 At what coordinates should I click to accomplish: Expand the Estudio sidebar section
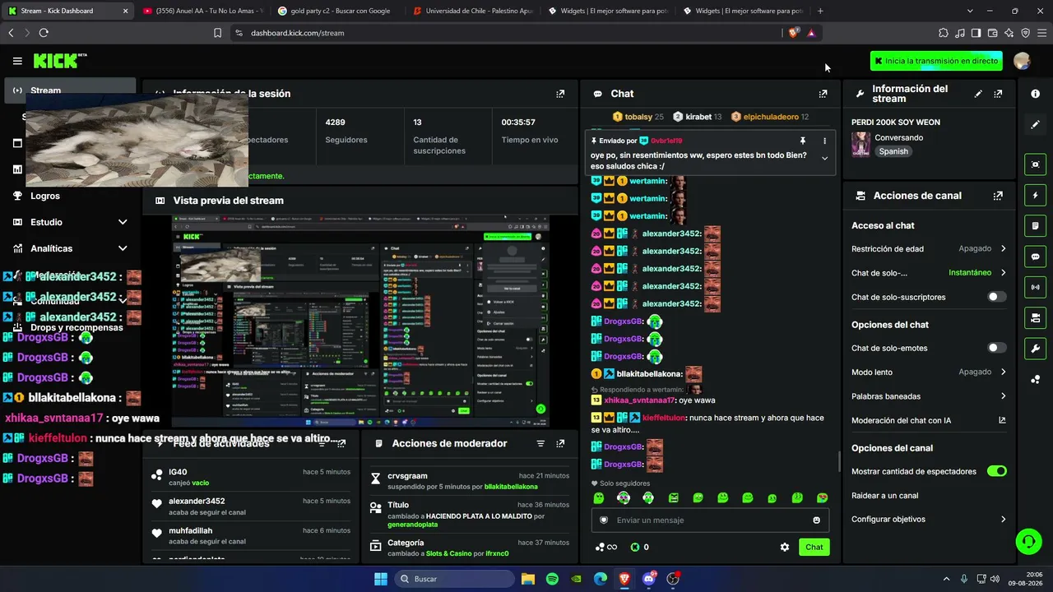[70, 222]
